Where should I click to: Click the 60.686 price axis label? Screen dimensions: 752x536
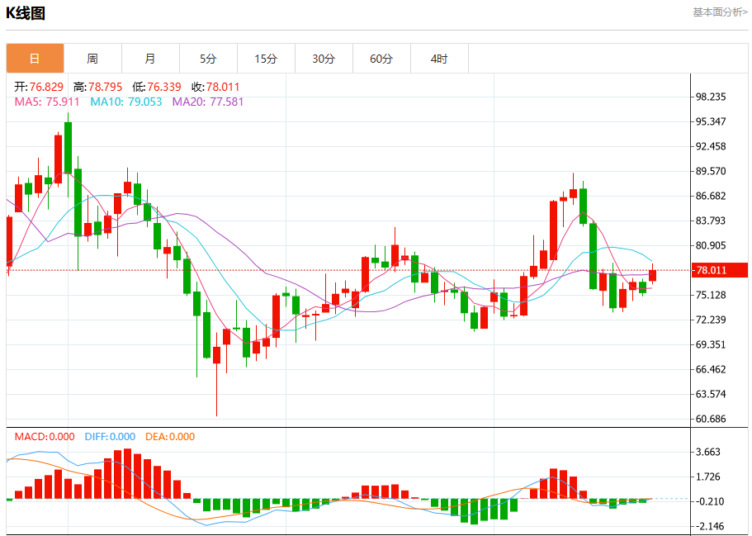[711, 419]
